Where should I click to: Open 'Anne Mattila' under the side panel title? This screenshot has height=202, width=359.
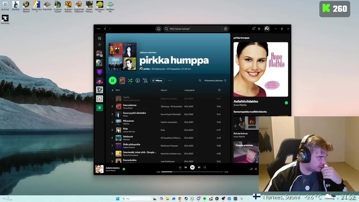point(240,105)
